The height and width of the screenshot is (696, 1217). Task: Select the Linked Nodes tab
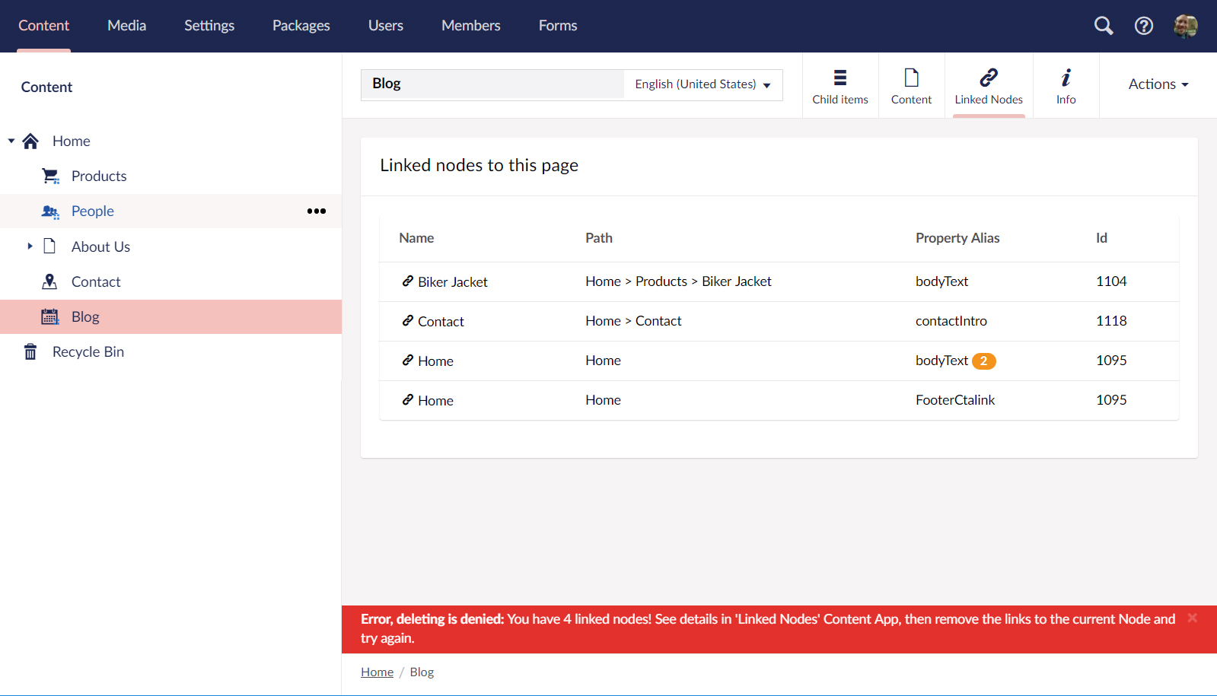pos(989,85)
